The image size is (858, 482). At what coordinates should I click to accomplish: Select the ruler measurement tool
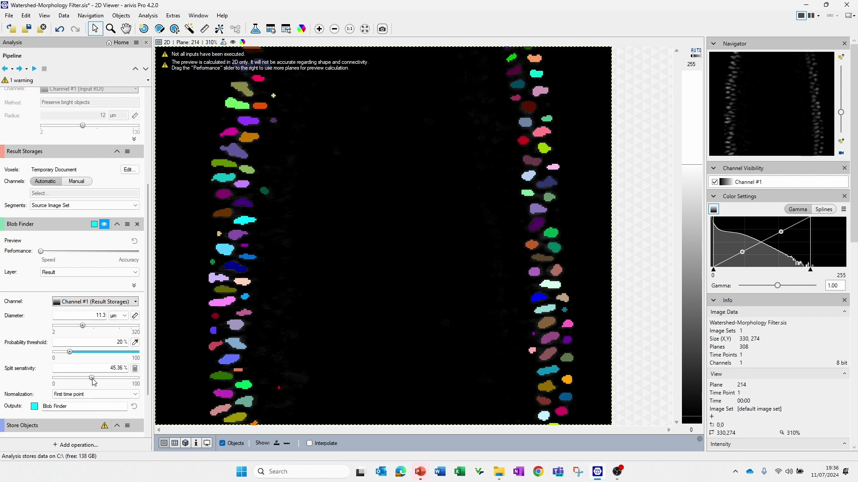204,29
